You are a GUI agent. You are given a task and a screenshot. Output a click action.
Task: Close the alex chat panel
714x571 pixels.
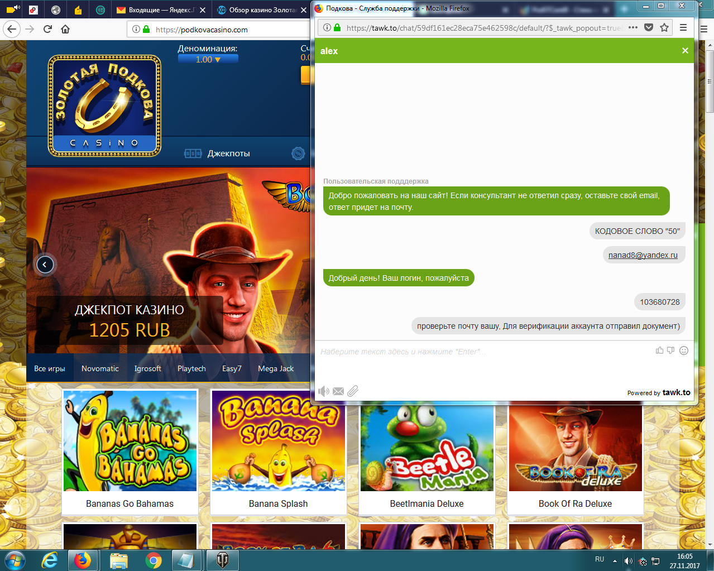click(685, 51)
